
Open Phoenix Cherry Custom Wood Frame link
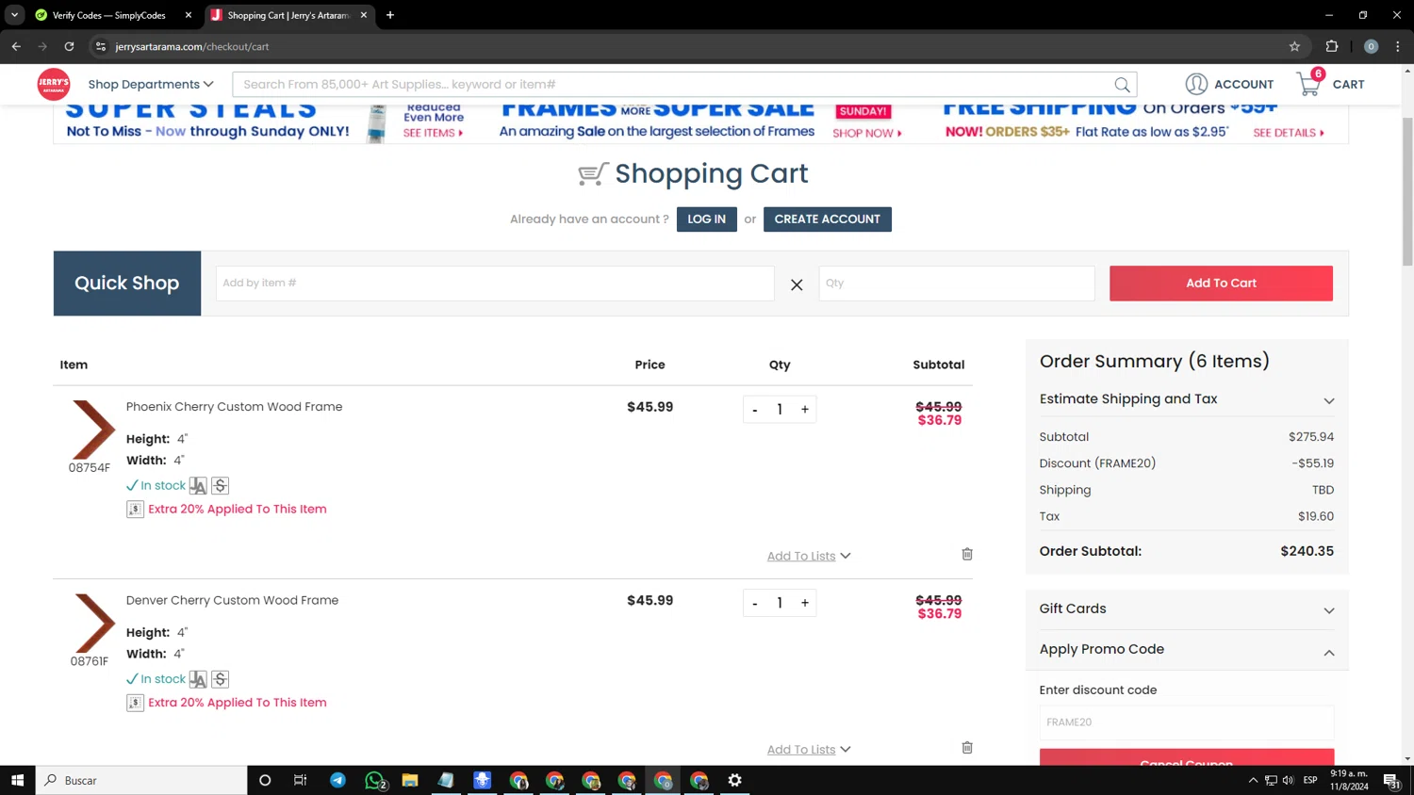[235, 407]
